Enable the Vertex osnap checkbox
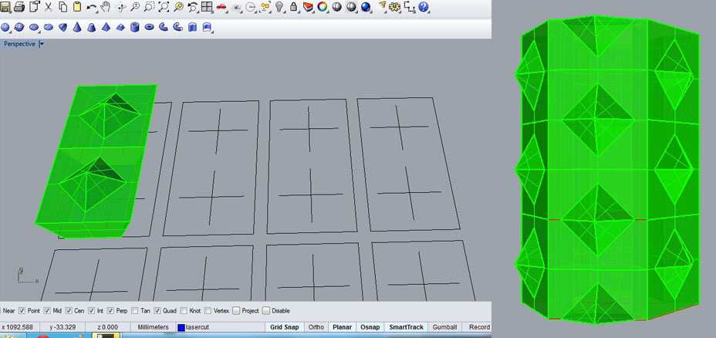Image resolution: width=716 pixels, height=338 pixels. click(x=208, y=310)
